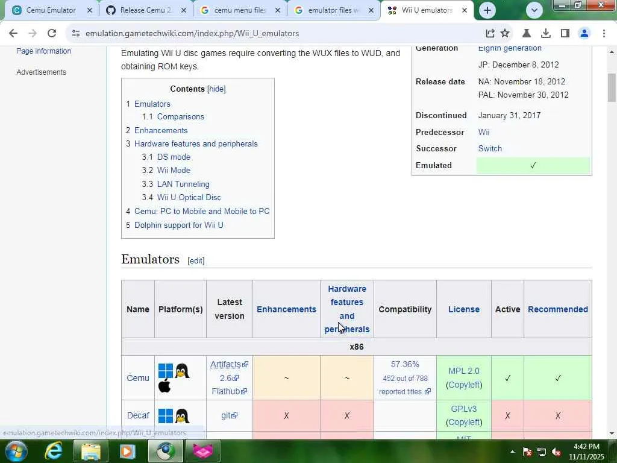The width and height of the screenshot is (617, 463).
Task: Open the Decaf emulator name link
Action: tap(138, 416)
